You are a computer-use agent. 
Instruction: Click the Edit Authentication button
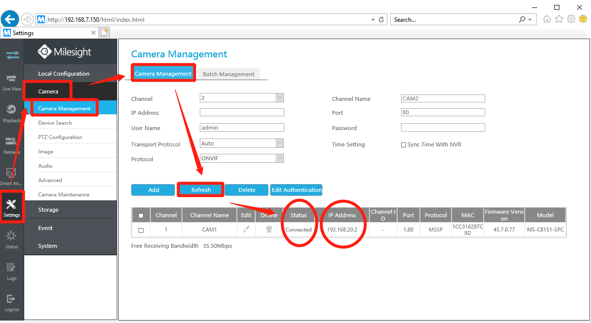[296, 190]
